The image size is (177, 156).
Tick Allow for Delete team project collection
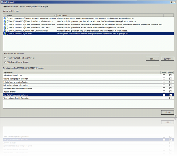coord(164,82)
